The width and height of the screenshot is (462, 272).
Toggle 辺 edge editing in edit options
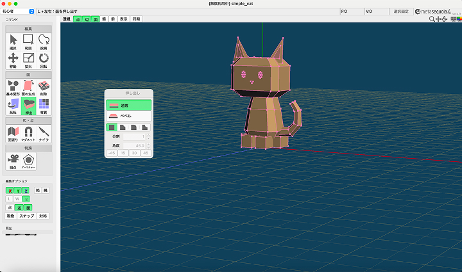tap(19, 207)
